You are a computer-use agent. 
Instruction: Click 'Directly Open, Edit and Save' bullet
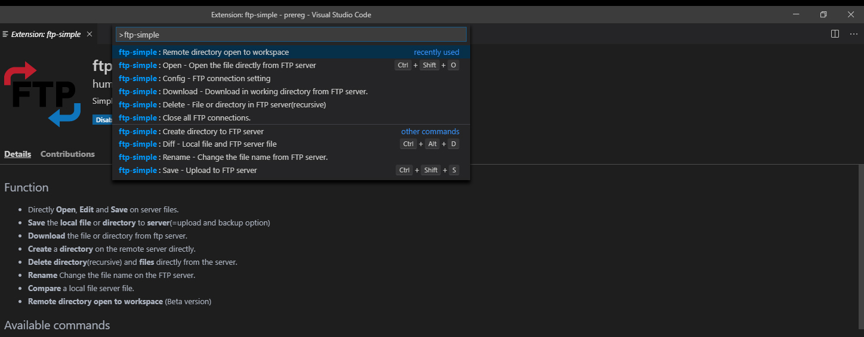tap(103, 210)
